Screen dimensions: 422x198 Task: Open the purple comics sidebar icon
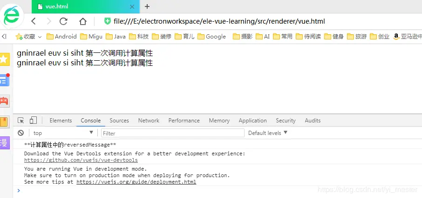[5, 143]
